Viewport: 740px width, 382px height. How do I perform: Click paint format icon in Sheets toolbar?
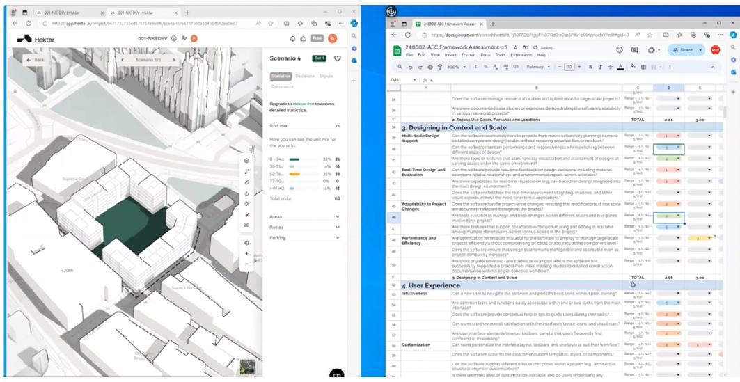440,67
